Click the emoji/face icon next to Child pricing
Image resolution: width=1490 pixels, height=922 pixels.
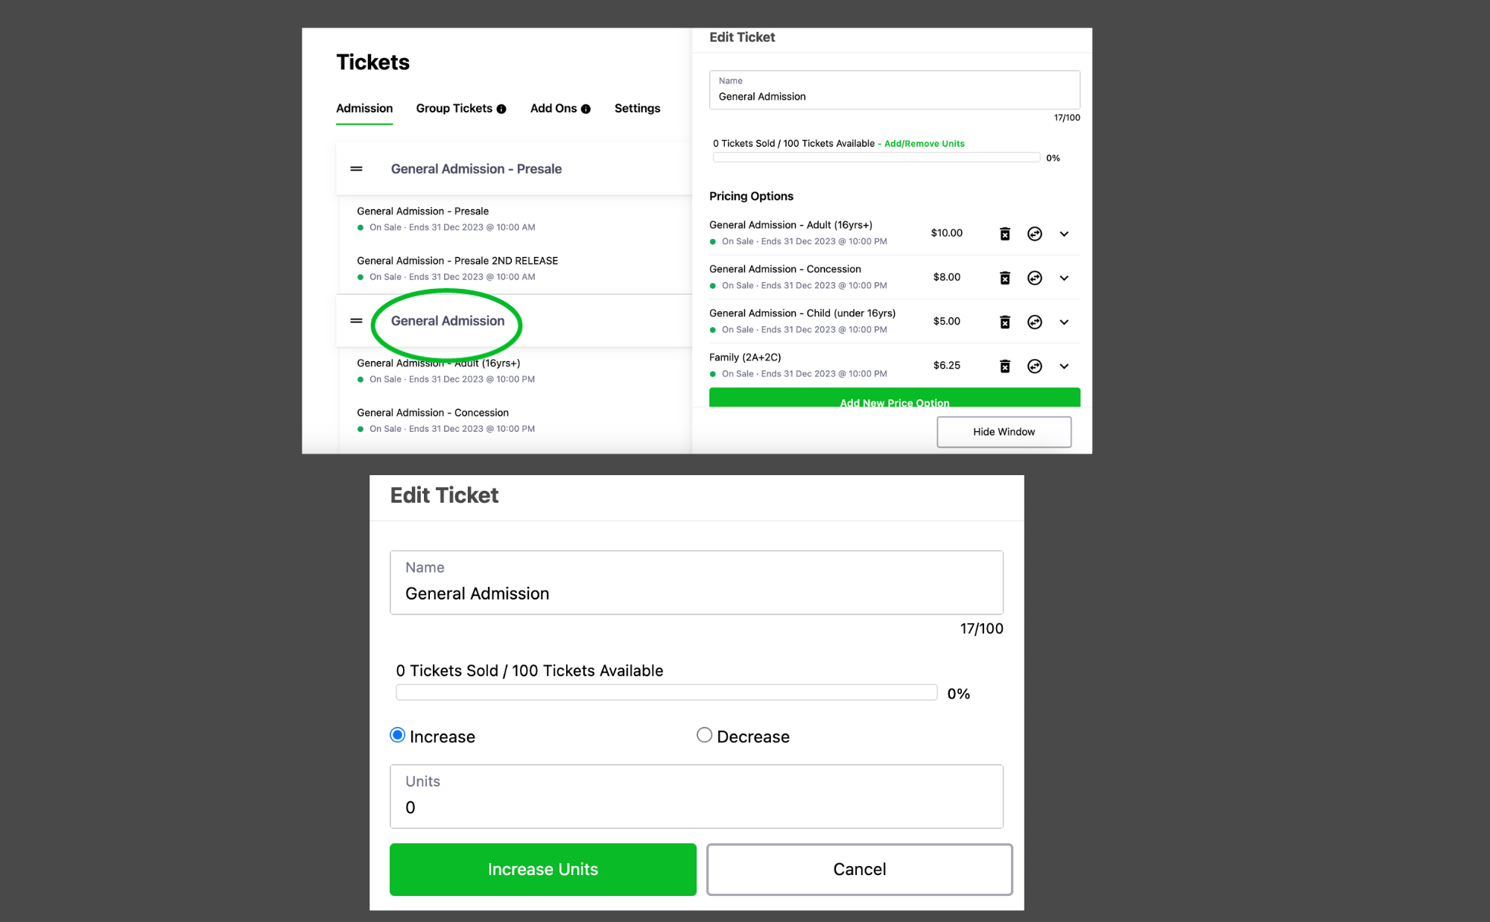[1033, 321]
